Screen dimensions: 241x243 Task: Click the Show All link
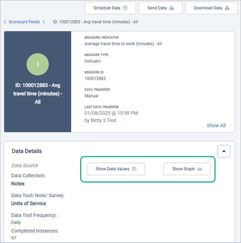[x=216, y=126]
